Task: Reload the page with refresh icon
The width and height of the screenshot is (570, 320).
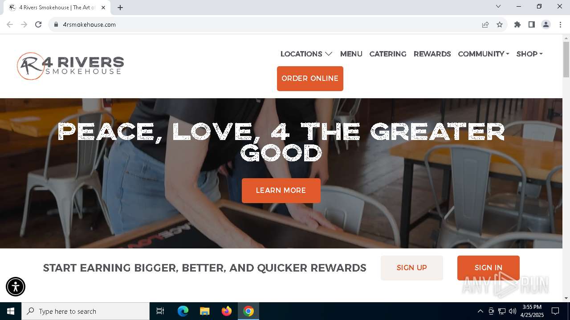Action: point(38,24)
